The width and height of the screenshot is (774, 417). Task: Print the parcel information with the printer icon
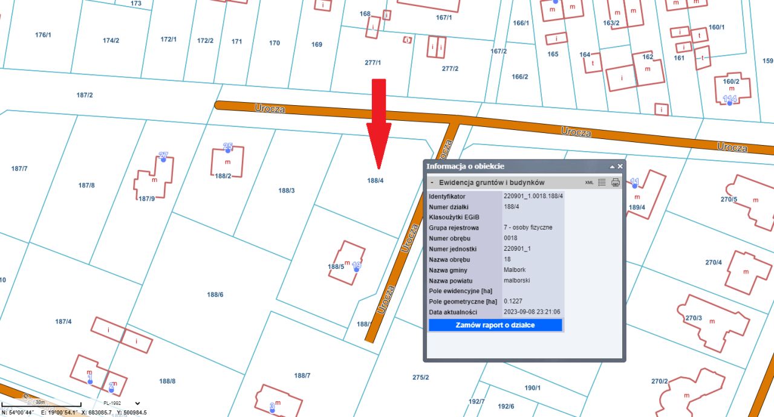(616, 183)
